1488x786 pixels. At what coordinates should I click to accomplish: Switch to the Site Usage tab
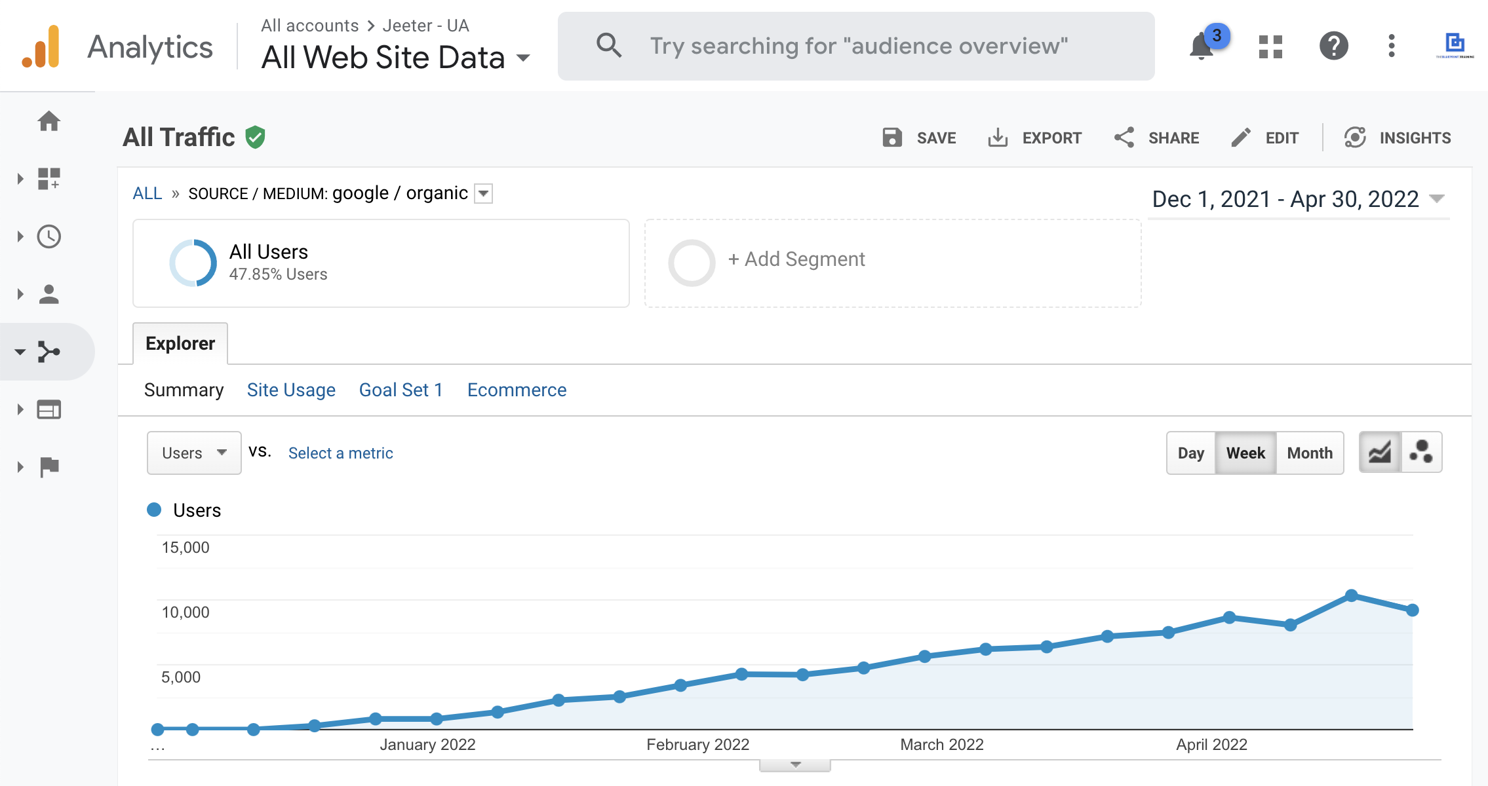291,390
